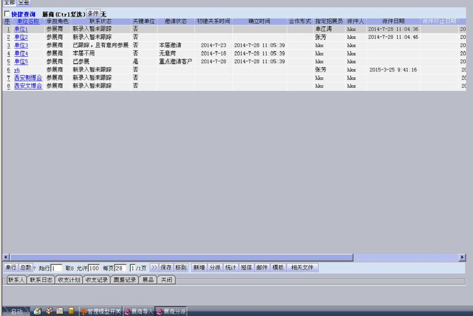This screenshot has height=316, width=473.
Task: Open the 联系日志 tab
Action: click(41, 280)
